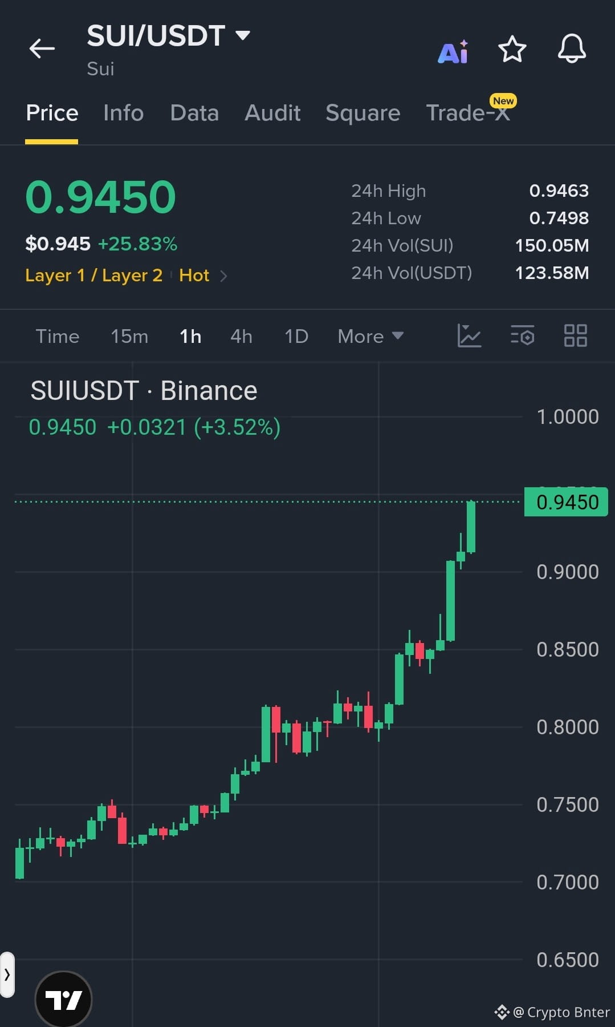Click the +25.83% change value

click(137, 244)
